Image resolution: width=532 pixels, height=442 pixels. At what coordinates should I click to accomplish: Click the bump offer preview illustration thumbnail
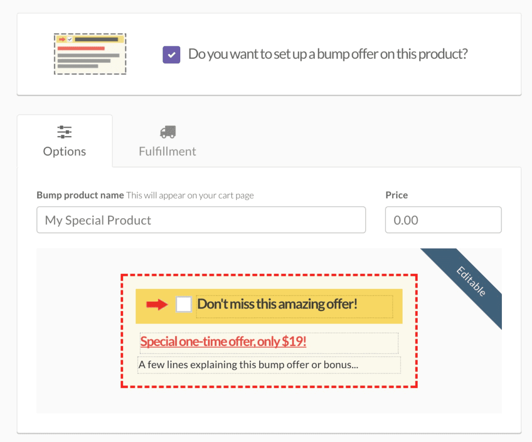click(x=89, y=53)
